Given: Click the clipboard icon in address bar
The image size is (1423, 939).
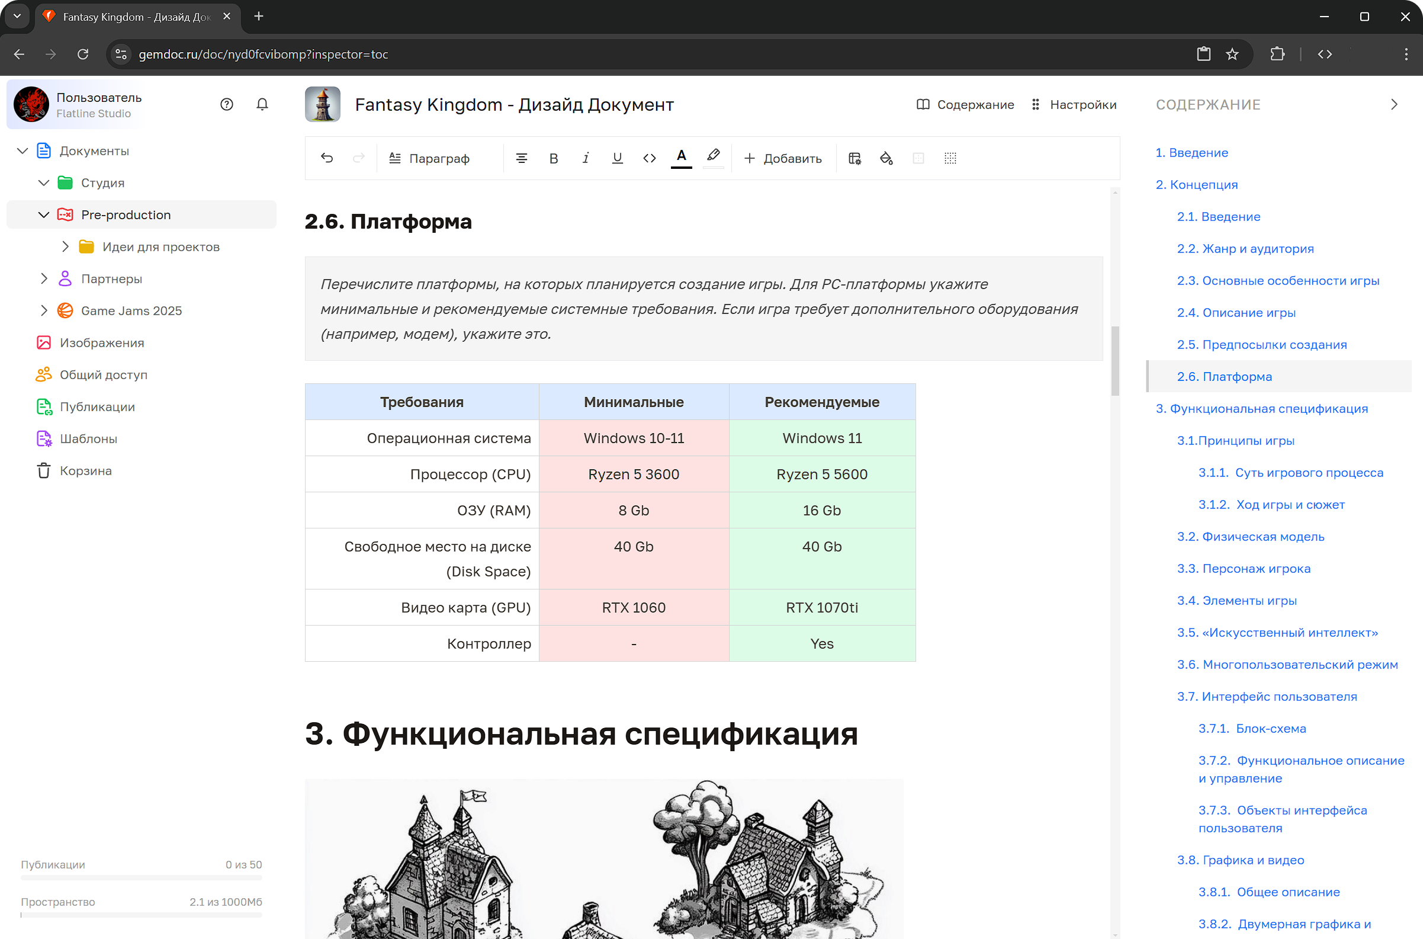Looking at the screenshot, I should coord(1204,54).
